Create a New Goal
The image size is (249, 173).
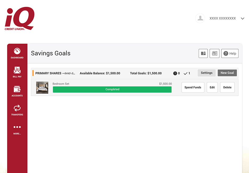click(x=227, y=73)
